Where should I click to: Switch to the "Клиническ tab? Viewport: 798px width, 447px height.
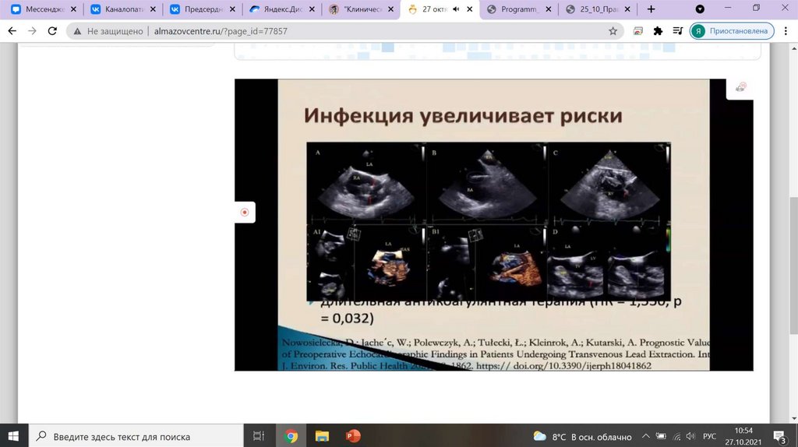point(360,9)
